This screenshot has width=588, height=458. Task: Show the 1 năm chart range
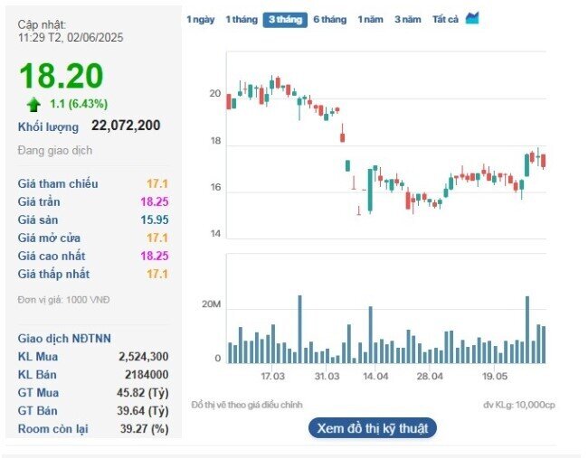(x=371, y=20)
